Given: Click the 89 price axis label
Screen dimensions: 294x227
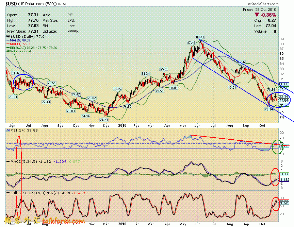Looking at the screenshot, I should tap(282, 39).
